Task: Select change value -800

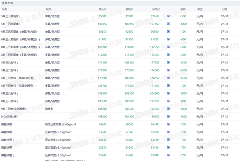Action: click(x=183, y=101)
